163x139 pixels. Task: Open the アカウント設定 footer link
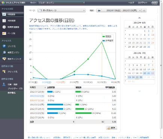[x=124, y=138]
